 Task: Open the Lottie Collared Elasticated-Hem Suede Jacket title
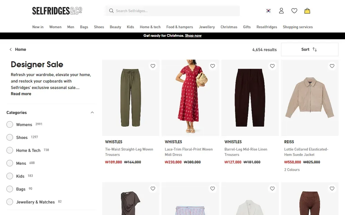pos(306,152)
